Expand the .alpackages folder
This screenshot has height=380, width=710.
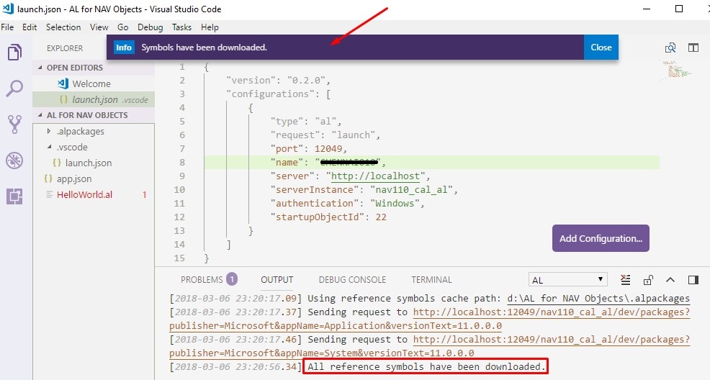(x=49, y=131)
